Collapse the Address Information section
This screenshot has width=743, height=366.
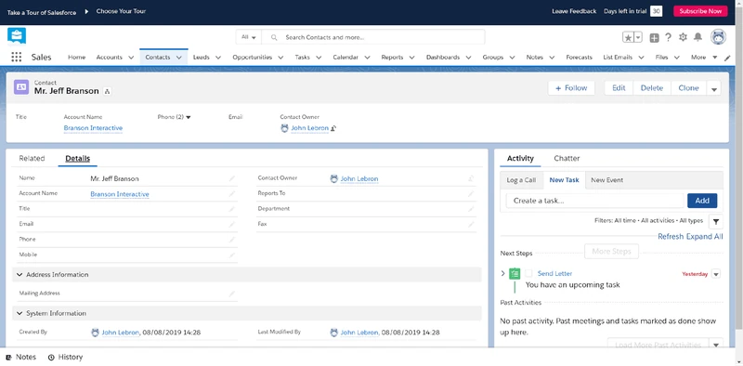click(20, 275)
